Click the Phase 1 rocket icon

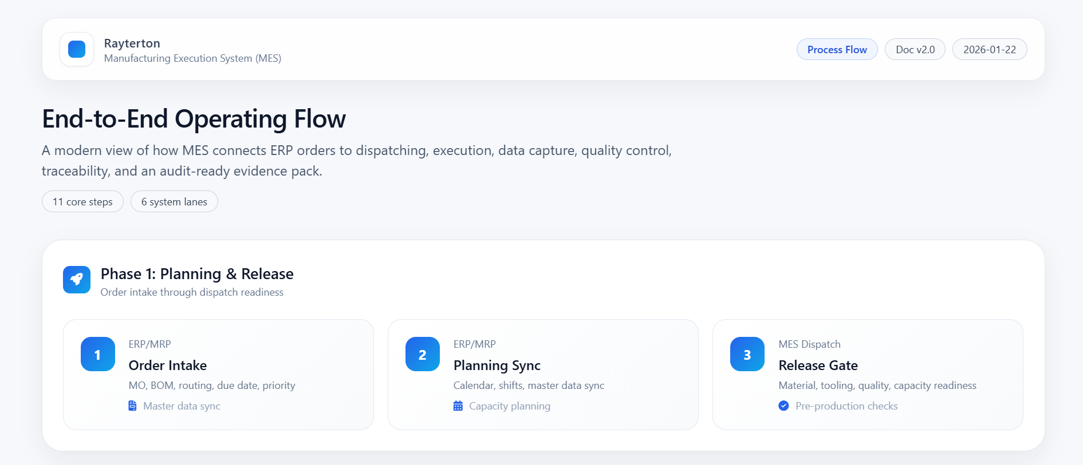pyautogui.click(x=77, y=280)
